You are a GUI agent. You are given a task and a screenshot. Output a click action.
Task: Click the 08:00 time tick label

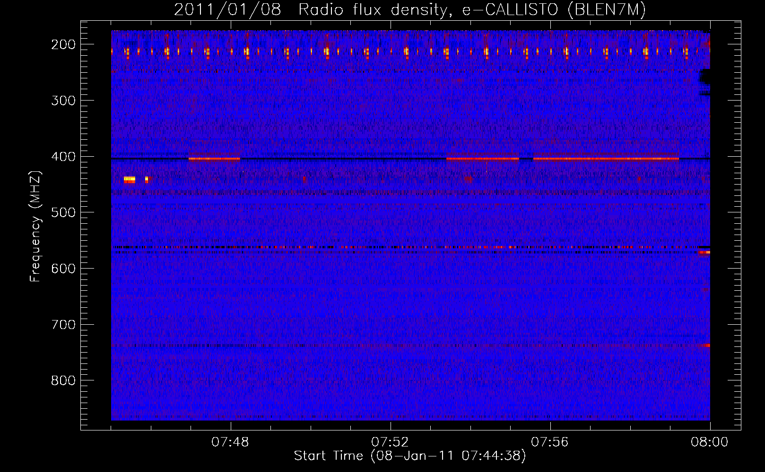point(710,442)
